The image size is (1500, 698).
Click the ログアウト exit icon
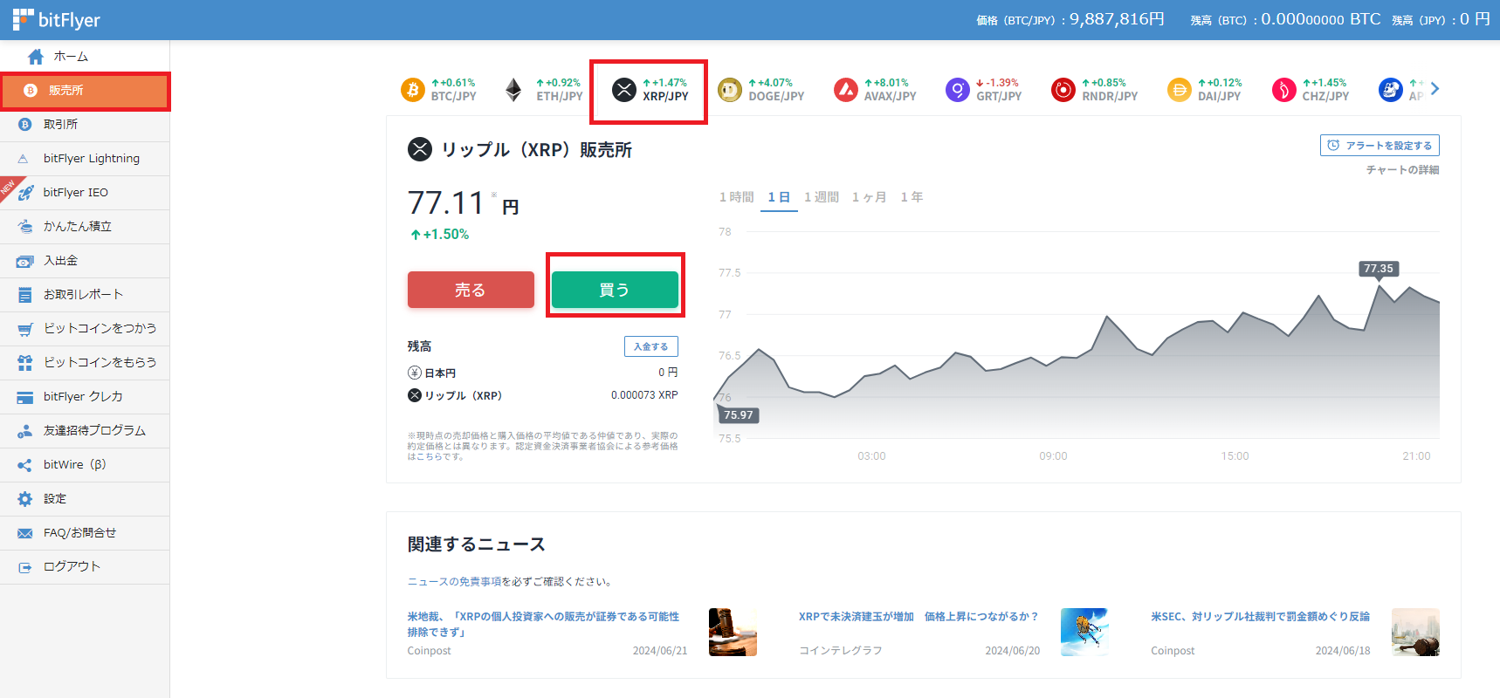[25, 567]
